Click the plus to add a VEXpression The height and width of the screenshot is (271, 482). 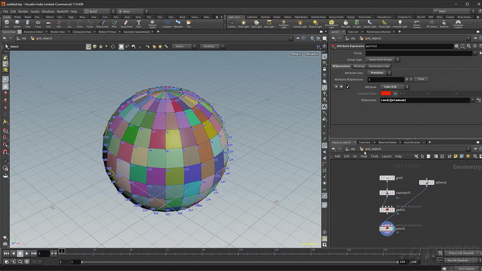(406, 79)
